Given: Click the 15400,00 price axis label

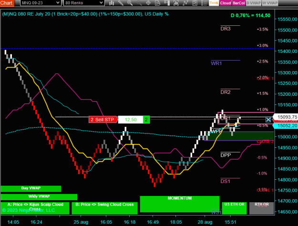Looking at the screenshot, I should coord(288,51).
